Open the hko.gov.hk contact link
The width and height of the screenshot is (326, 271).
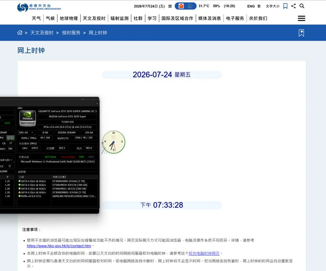59,246
